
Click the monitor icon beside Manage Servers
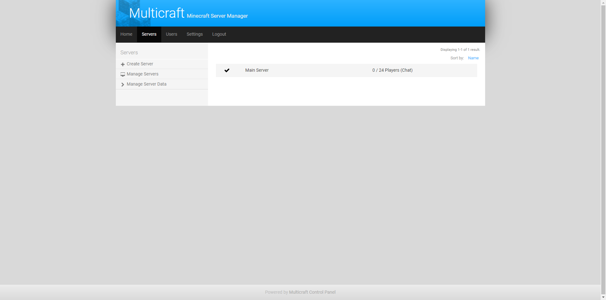123,75
